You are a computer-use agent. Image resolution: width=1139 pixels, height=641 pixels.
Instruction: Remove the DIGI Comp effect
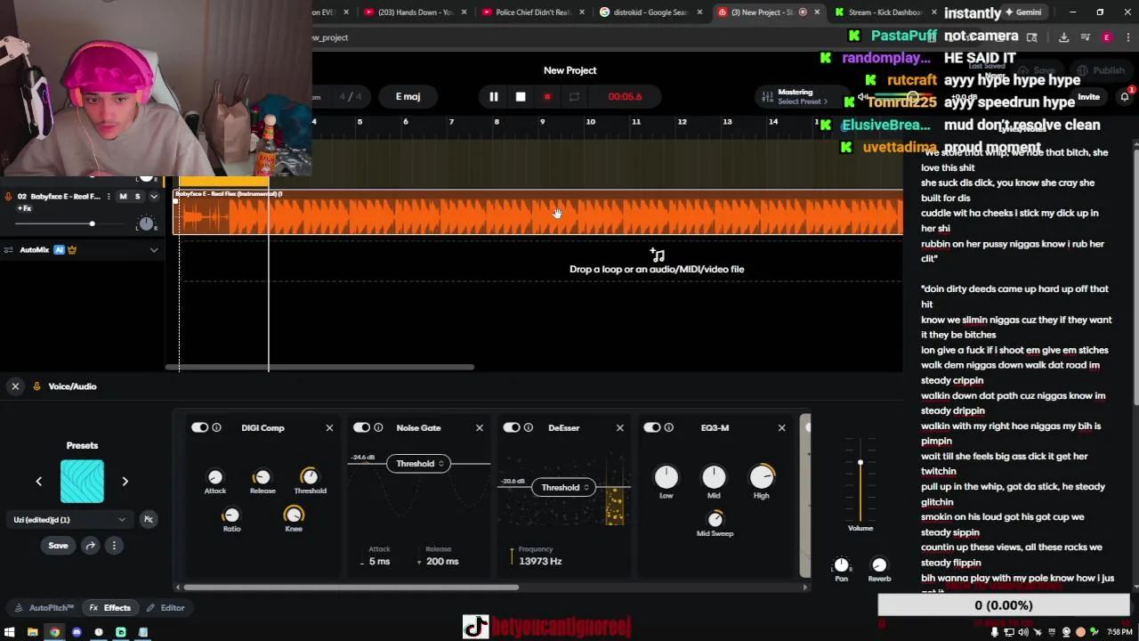[329, 428]
